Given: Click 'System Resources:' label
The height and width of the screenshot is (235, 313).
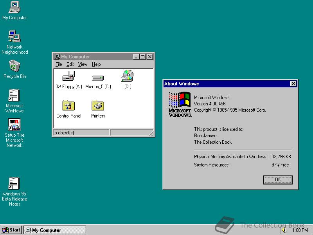Looking at the screenshot, I should click(x=212, y=165).
